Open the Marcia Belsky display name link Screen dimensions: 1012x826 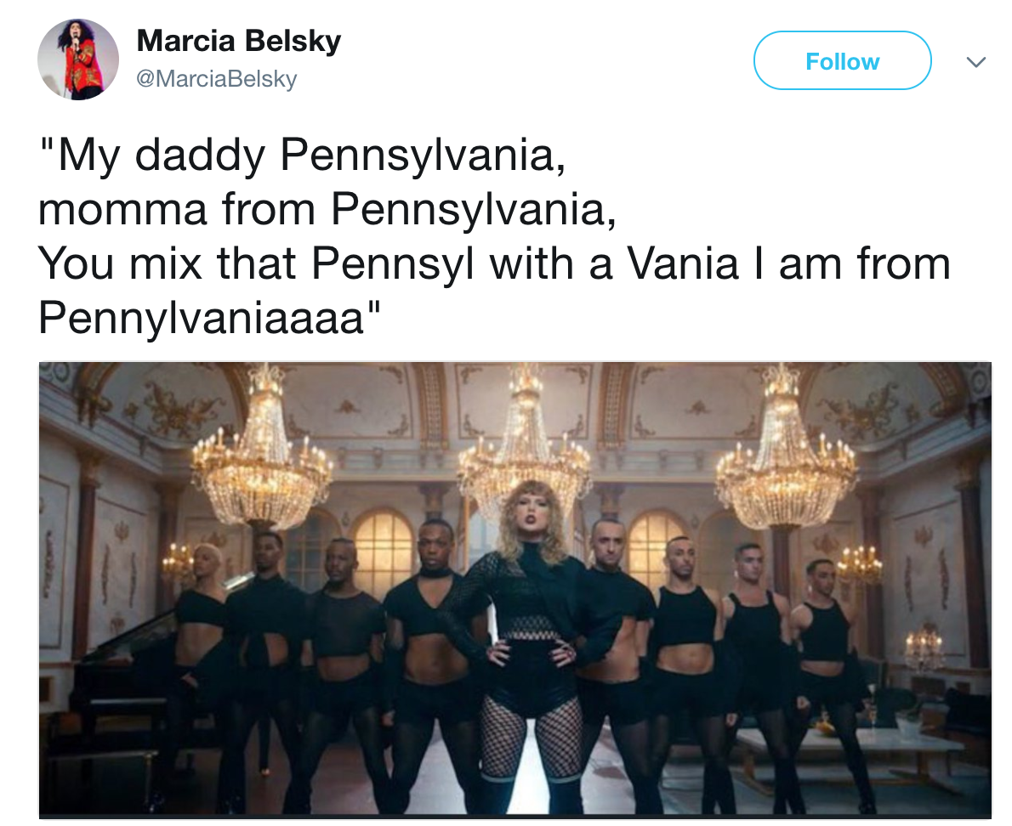click(x=238, y=40)
